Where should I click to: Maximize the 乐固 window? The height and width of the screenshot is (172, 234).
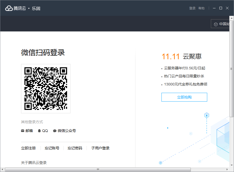[x=221, y=8]
